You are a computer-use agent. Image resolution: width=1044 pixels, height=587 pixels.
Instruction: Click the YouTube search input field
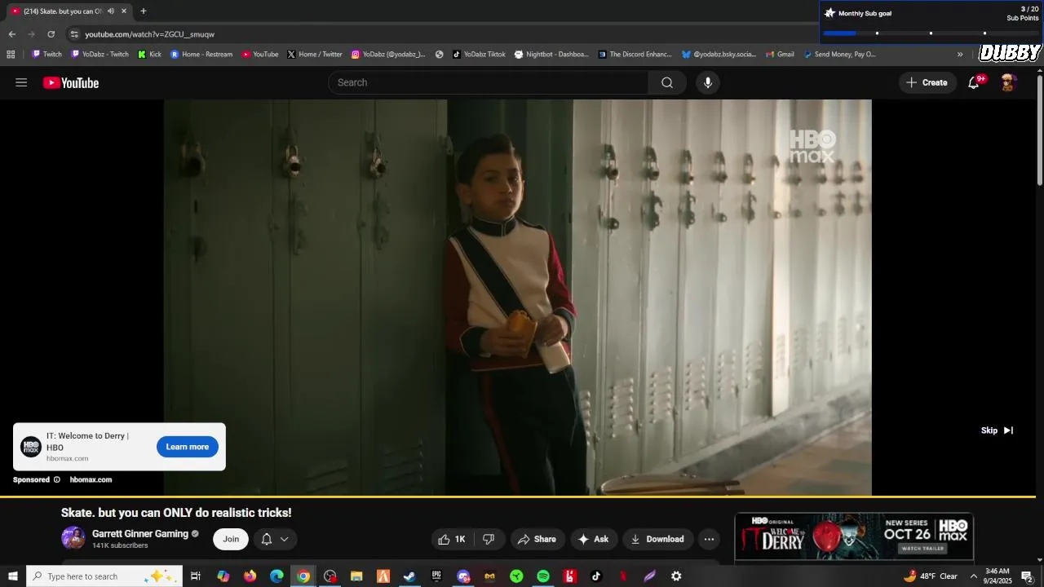(489, 82)
